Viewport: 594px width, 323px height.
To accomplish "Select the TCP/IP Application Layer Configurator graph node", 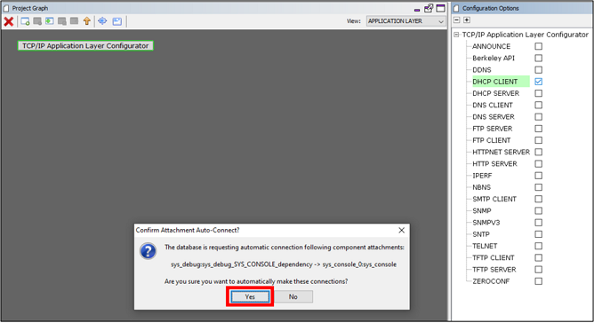I will 85,45.
